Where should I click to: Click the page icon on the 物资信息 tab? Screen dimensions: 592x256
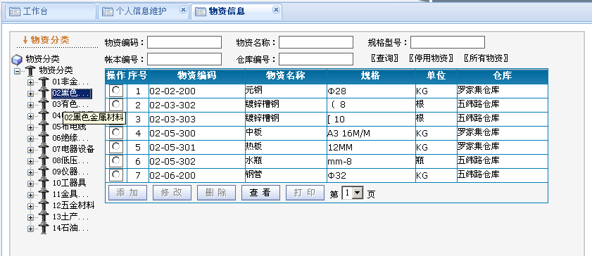(x=201, y=12)
